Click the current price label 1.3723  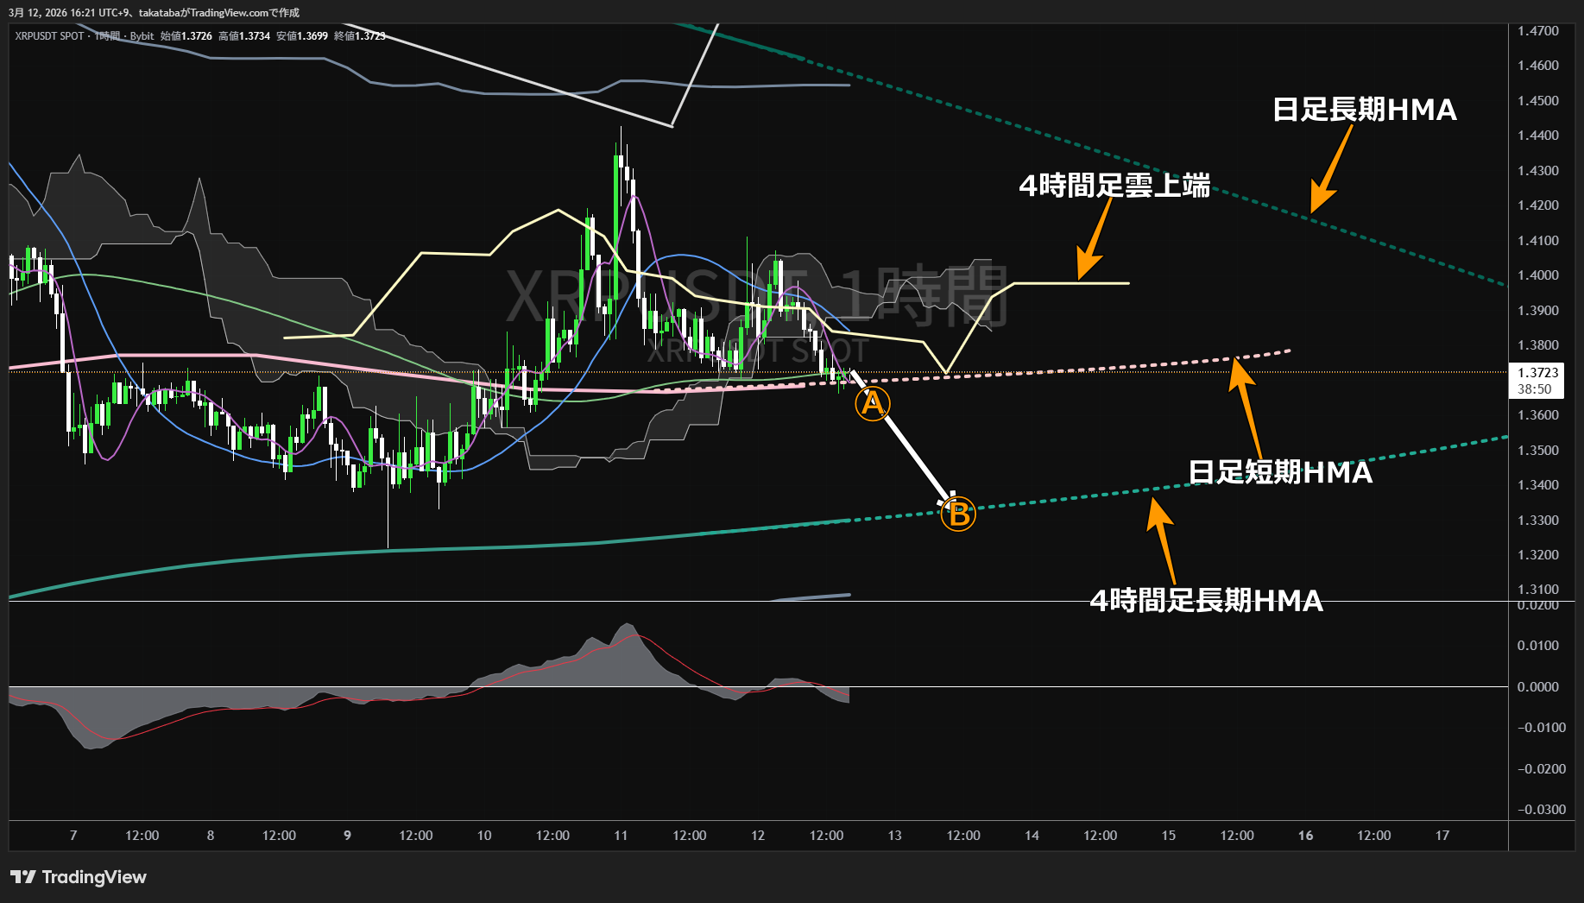[x=1537, y=373]
